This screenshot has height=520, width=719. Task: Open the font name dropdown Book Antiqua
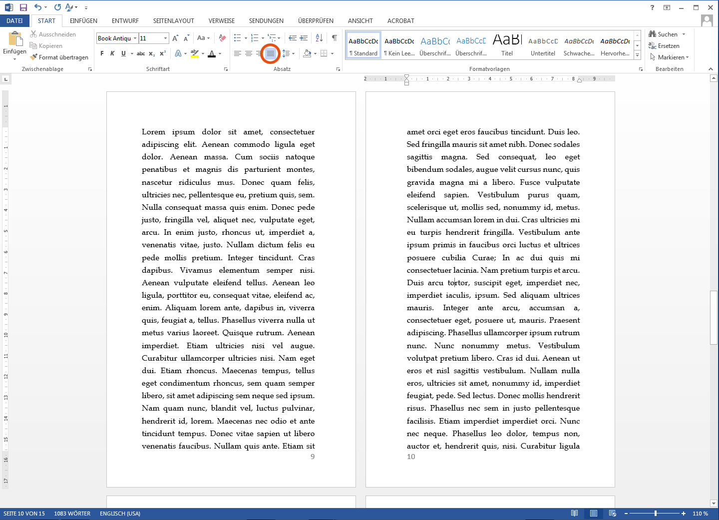point(135,38)
